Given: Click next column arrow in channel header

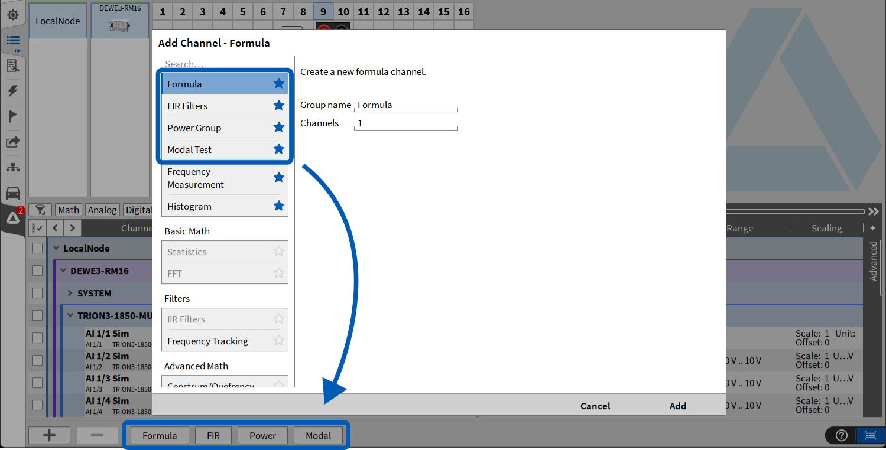Looking at the screenshot, I should pos(72,227).
